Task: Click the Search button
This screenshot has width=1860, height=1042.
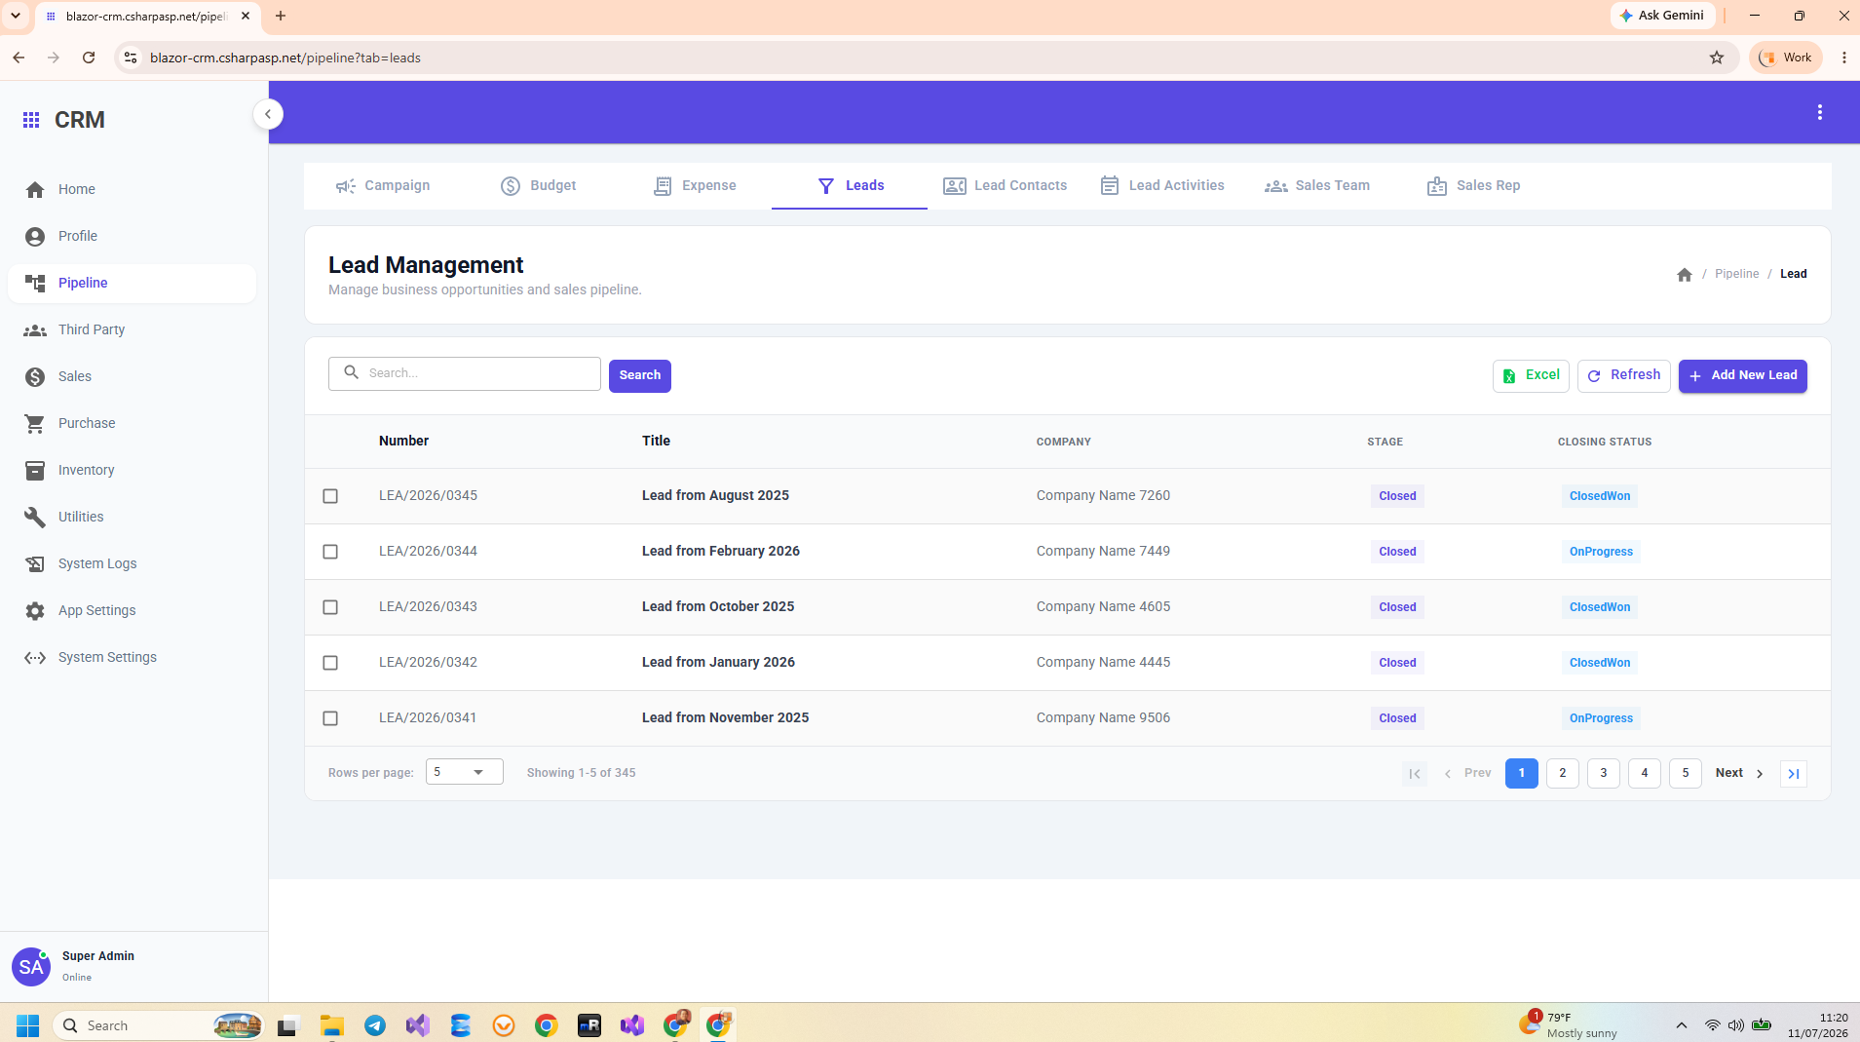Action: click(x=640, y=376)
